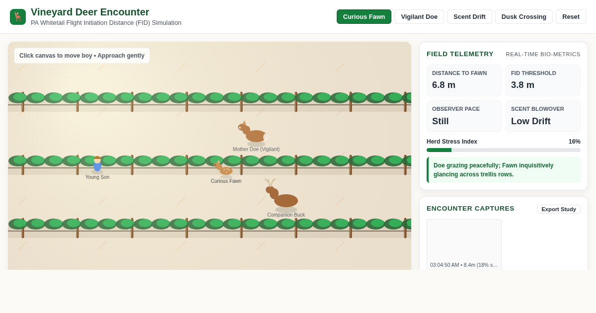Click the Vineyard Deer Encounter title
596x313 pixels.
pos(90,12)
